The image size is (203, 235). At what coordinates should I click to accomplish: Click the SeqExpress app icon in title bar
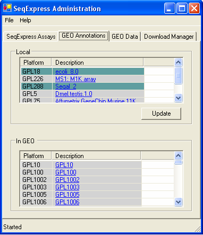[x=7, y=8]
